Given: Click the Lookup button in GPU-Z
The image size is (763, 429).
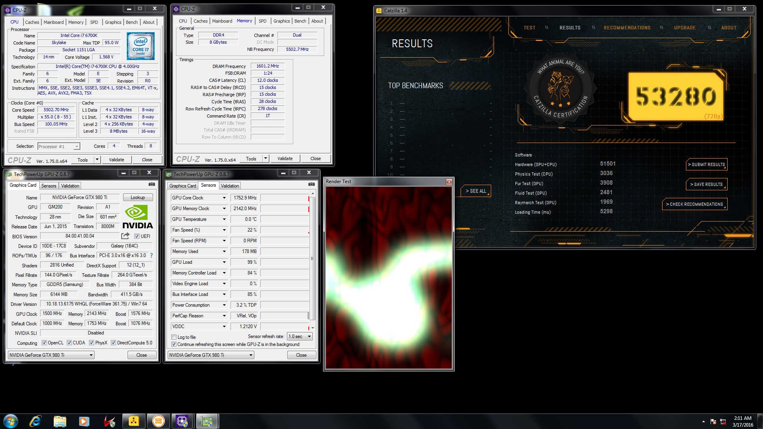Looking at the screenshot, I should (x=138, y=197).
